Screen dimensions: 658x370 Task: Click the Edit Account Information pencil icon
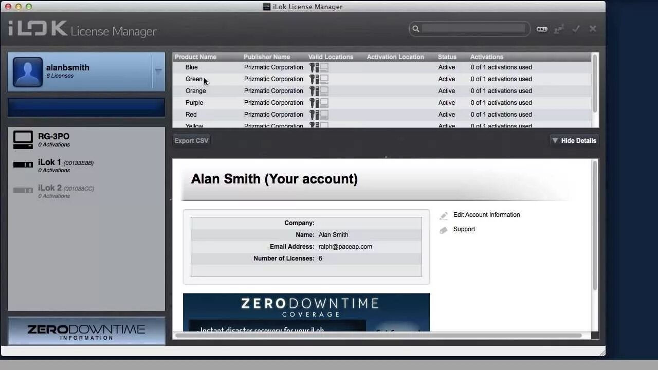tap(444, 215)
